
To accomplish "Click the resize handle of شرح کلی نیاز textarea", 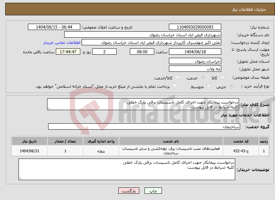I will pos(49,108).
